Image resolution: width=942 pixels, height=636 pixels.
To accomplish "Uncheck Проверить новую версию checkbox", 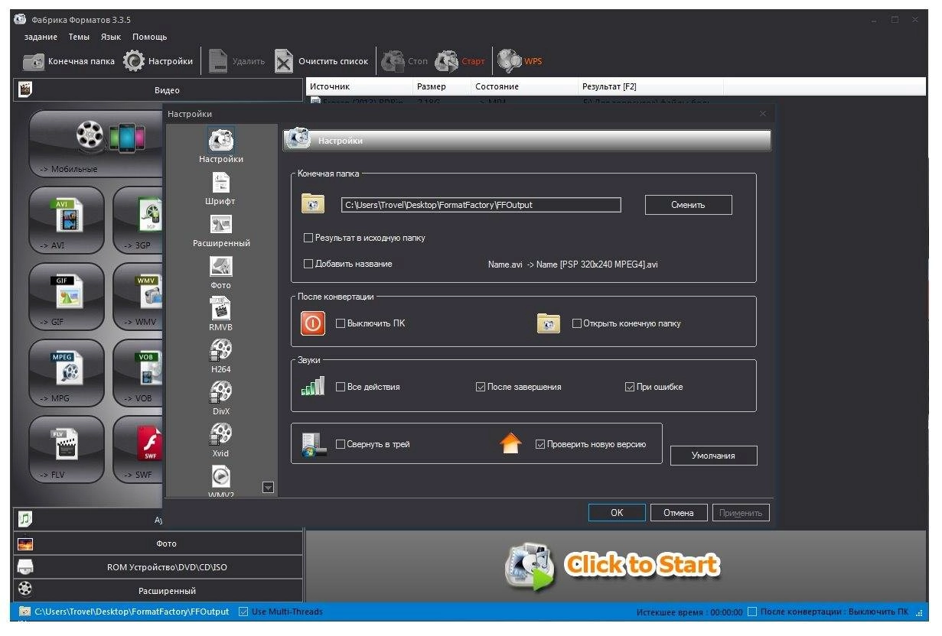I will [540, 444].
